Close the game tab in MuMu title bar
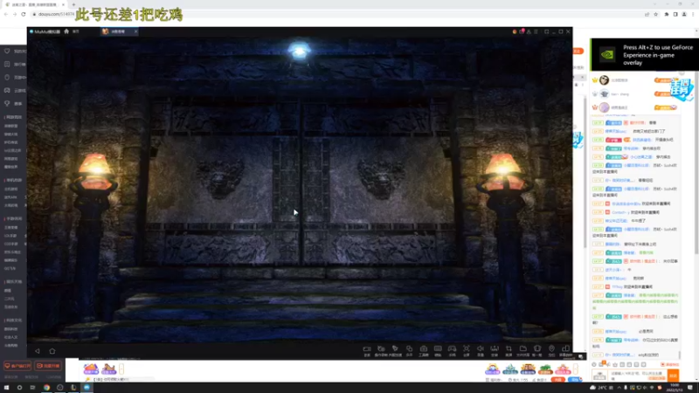This screenshot has height=393, width=699. (x=135, y=31)
